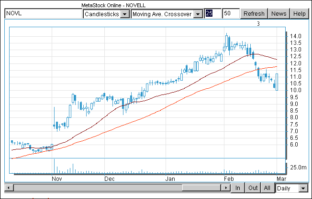Click the horizontal scrollbar thumb
Viewport: 312px width, 199px height.
[201, 188]
